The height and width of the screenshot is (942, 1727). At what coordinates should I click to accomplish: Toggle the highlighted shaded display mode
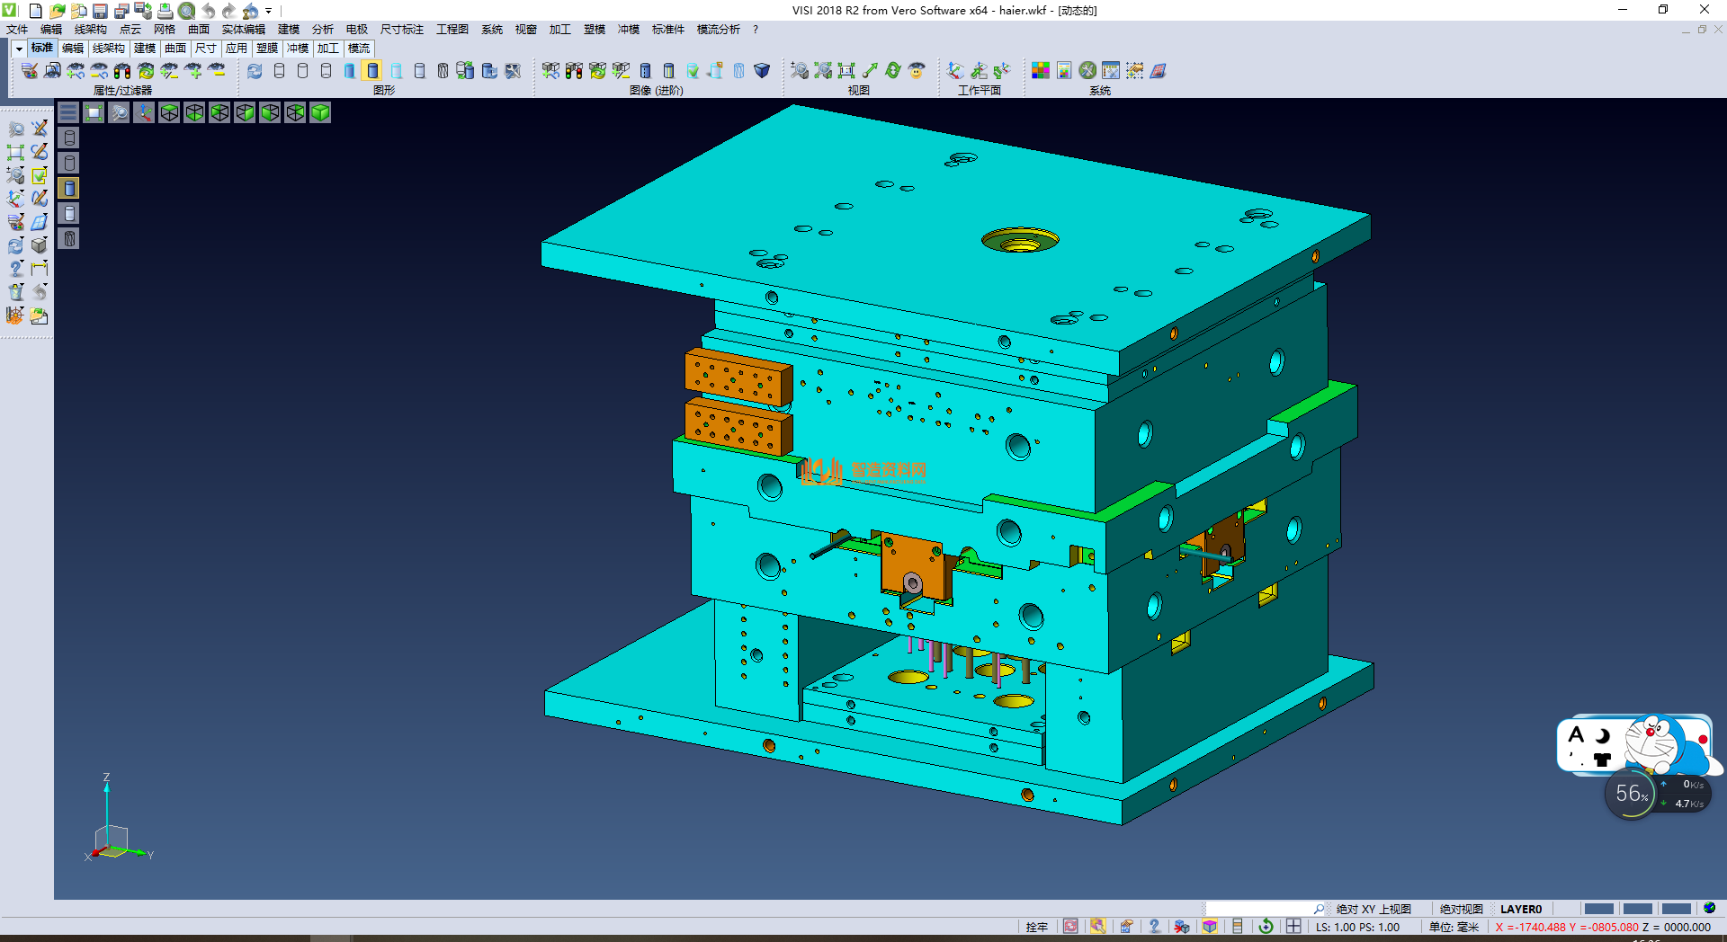pyautogui.click(x=372, y=71)
